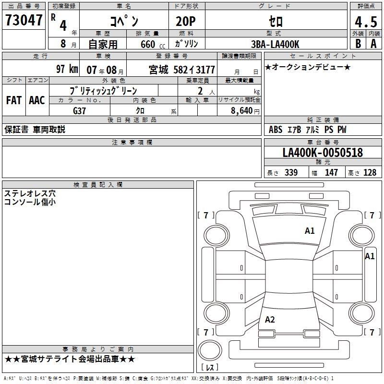The height and width of the screenshot is (384, 384).
Task: Select interior rating A
Action: [373, 44]
